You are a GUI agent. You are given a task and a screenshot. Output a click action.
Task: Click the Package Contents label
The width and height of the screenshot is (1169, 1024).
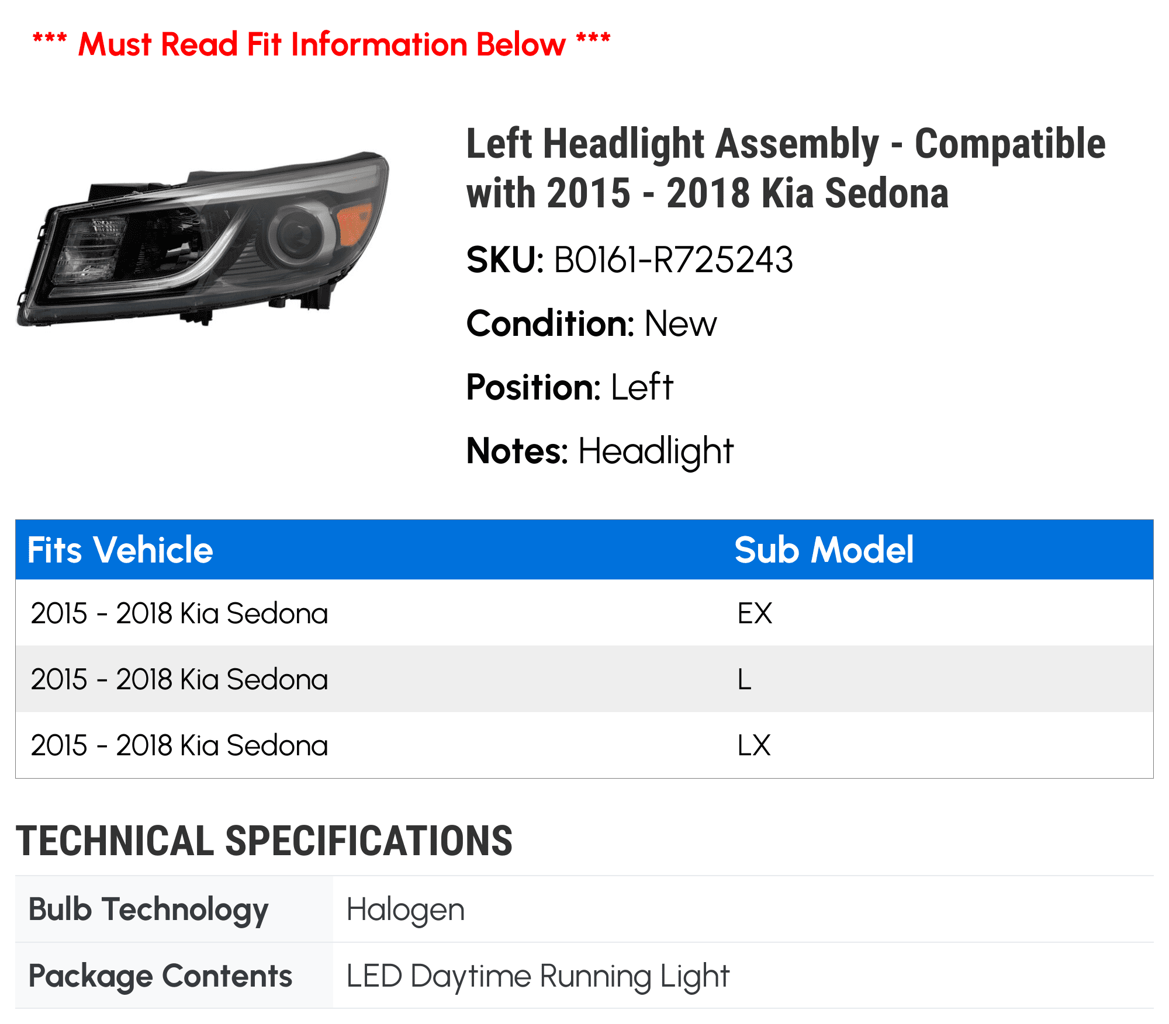[x=160, y=976]
